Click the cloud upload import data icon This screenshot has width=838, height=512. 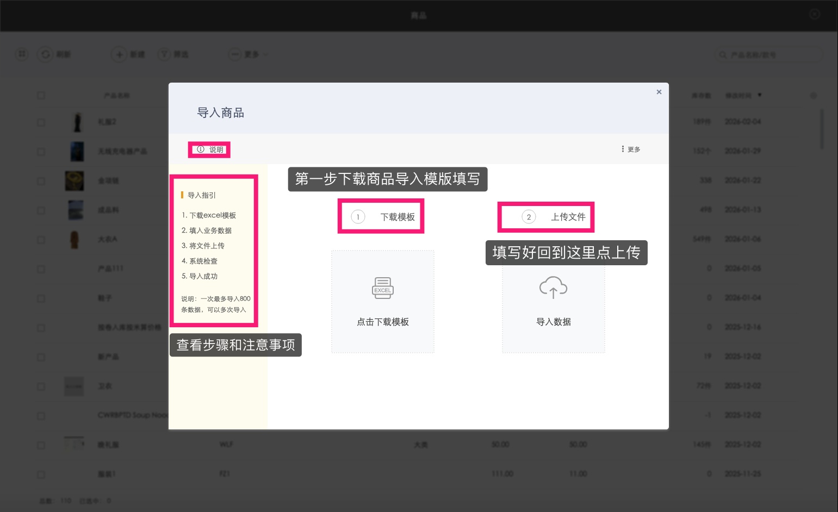coord(553,287)
